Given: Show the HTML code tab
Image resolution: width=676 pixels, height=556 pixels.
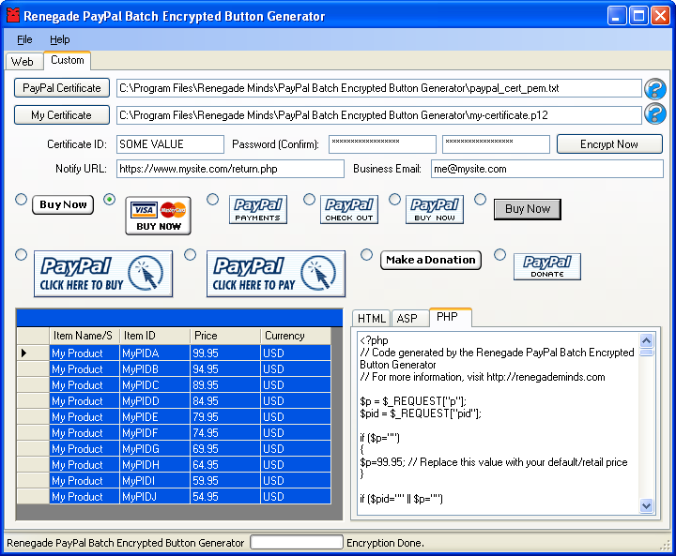Looking at the screenshot, I should click(x=372, y=319).
